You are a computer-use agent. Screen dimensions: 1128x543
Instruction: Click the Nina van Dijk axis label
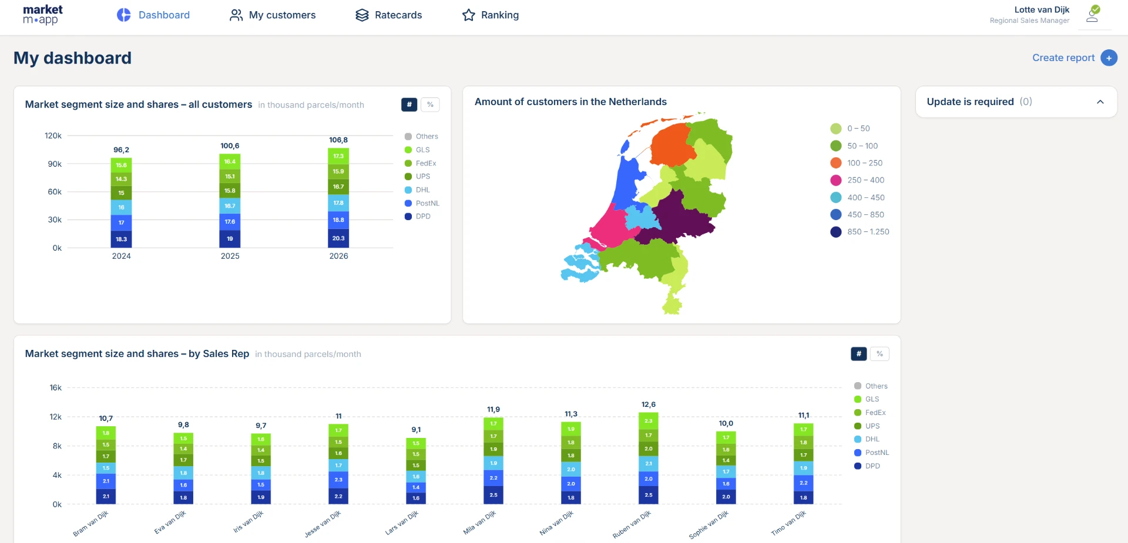556,523
